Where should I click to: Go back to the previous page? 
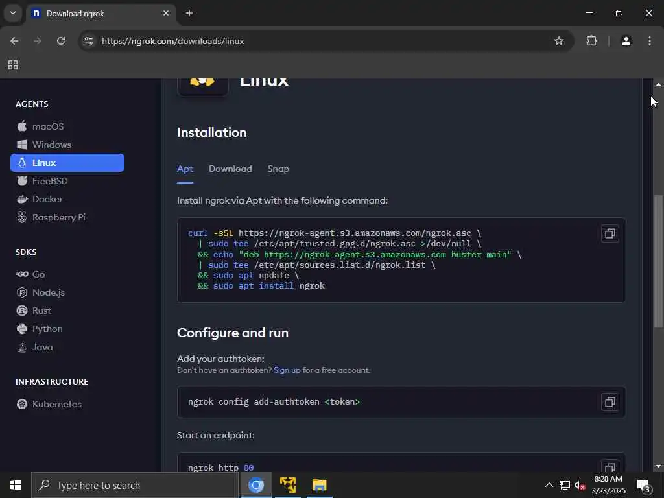pyautogui.click(x=14, y=41)
